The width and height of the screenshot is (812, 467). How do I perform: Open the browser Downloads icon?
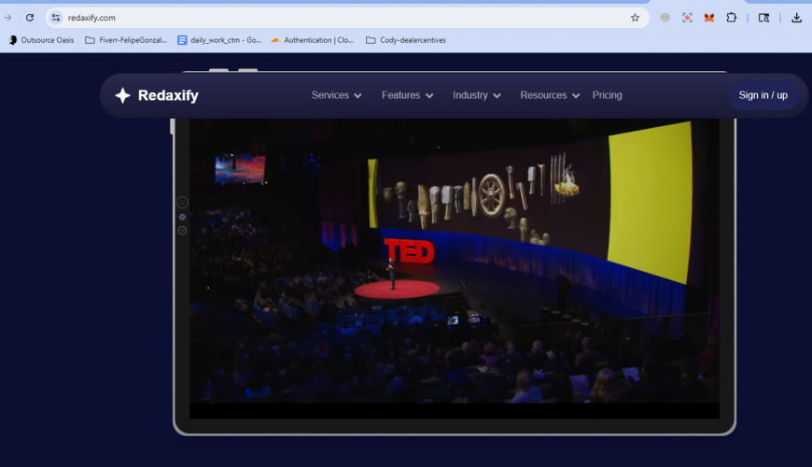pos(796,18)
